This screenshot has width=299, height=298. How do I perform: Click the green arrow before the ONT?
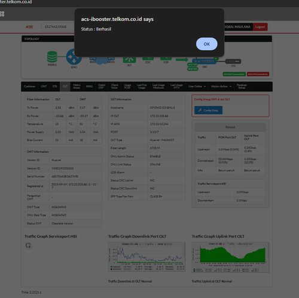click(182, 60)
